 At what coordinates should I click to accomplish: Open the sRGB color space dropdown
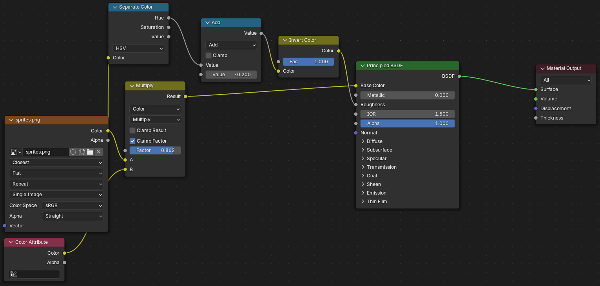coord(73,206)
